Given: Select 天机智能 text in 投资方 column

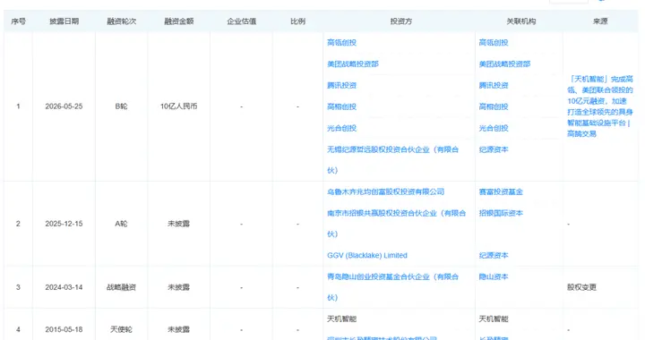Looking at the screenshot, I should click(341, 319).
